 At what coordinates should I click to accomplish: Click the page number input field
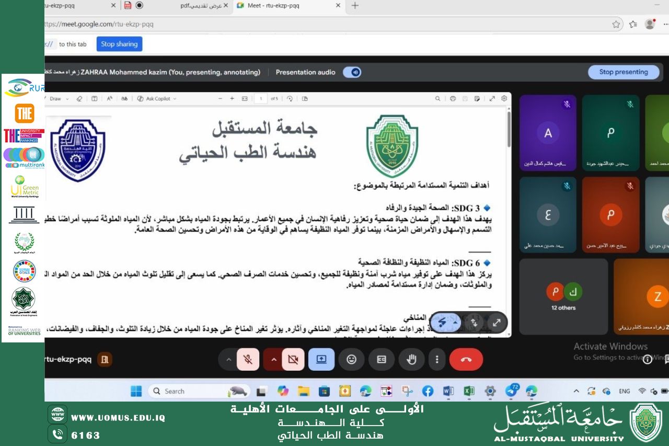[x=261, y=98]
